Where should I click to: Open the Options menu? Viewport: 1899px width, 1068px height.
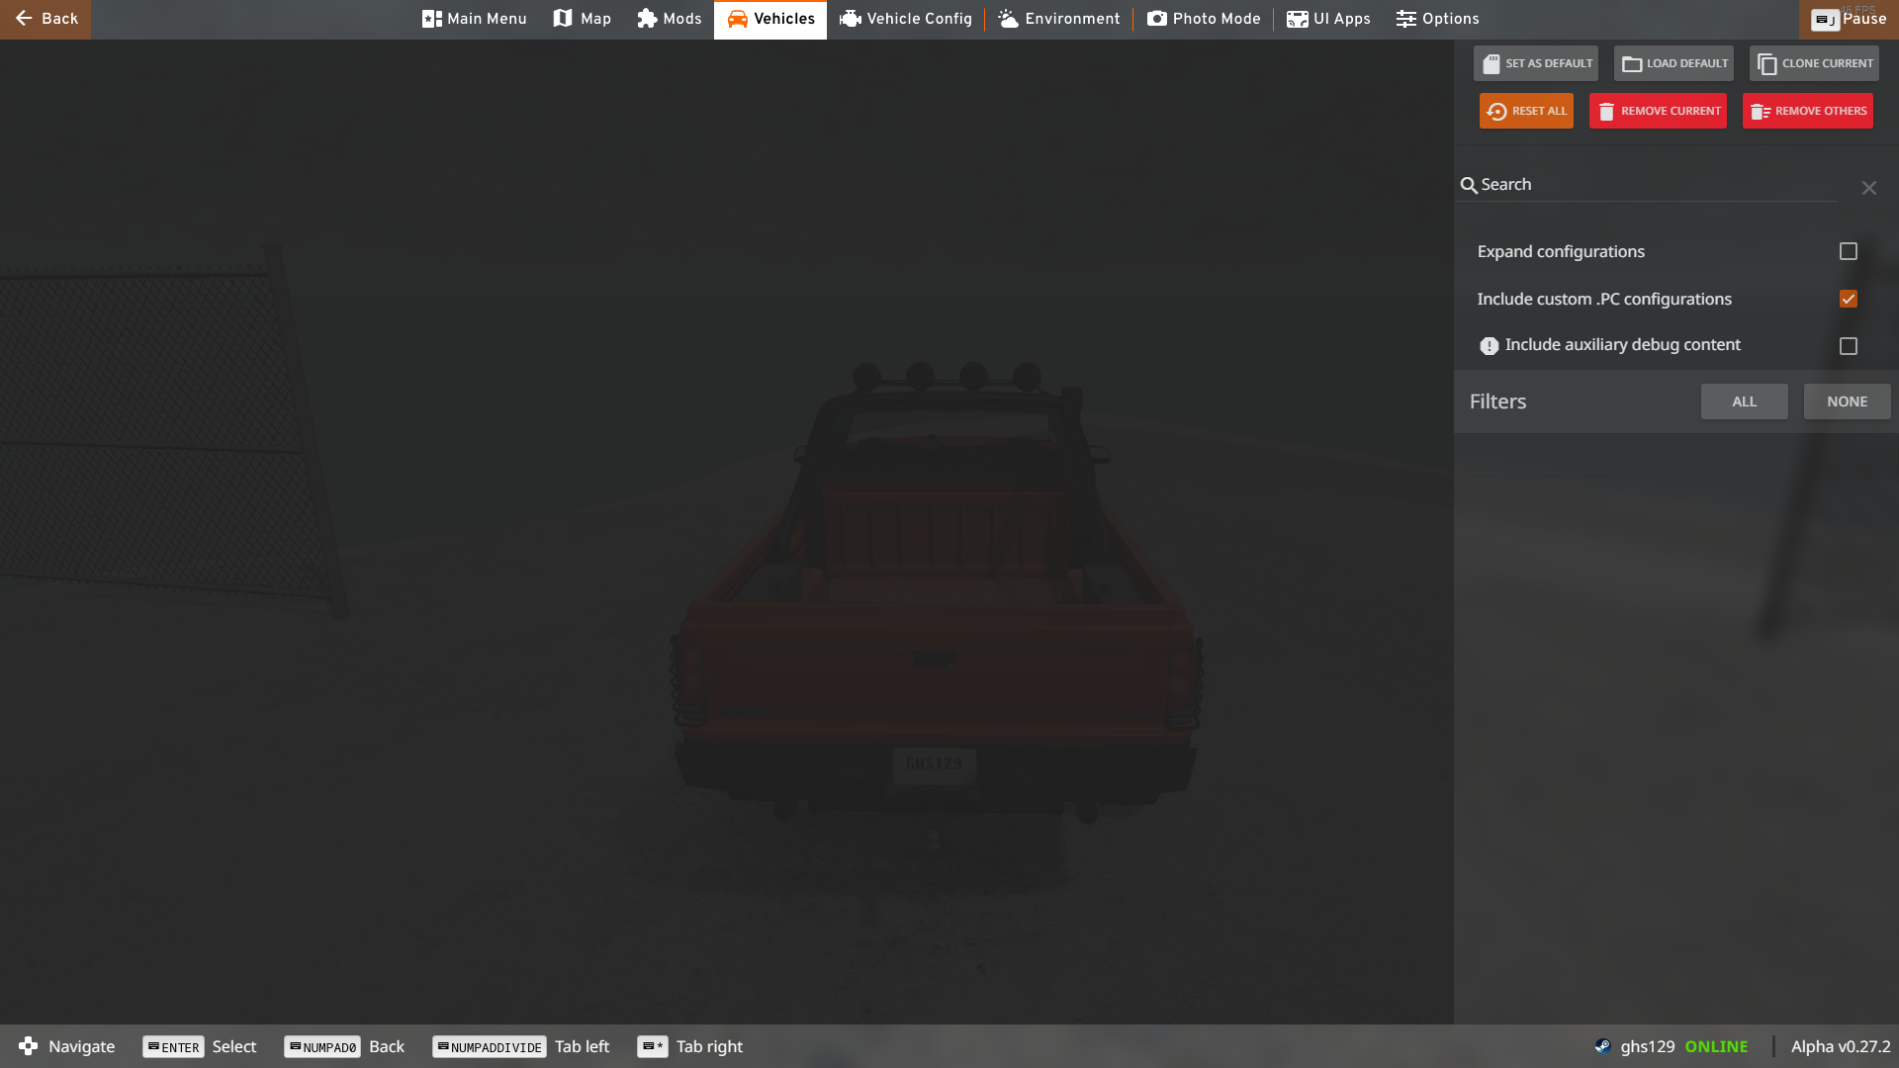[1438, 19]
